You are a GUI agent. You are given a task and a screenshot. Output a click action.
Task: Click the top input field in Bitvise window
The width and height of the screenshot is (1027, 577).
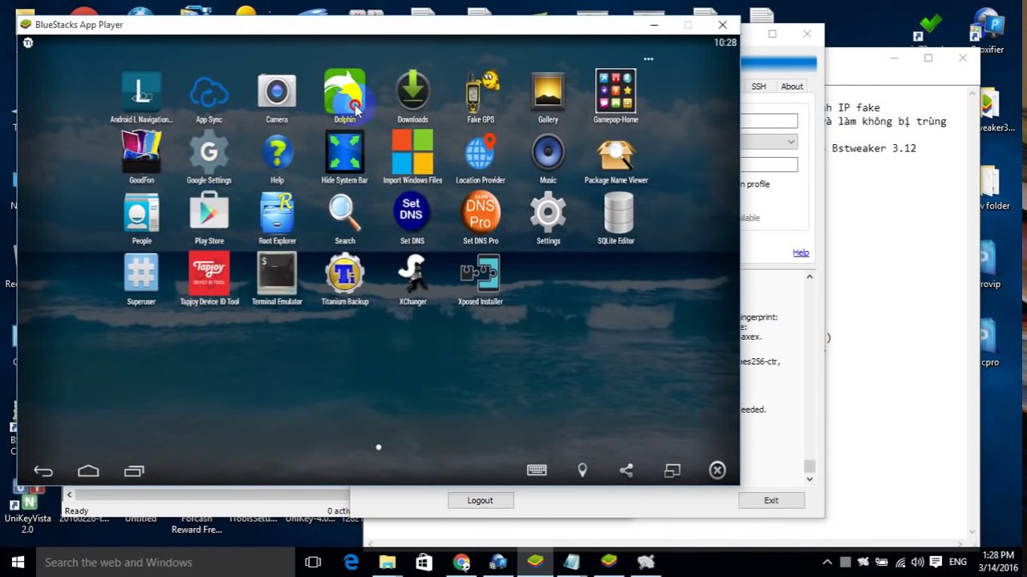click(x=769, y=121)
